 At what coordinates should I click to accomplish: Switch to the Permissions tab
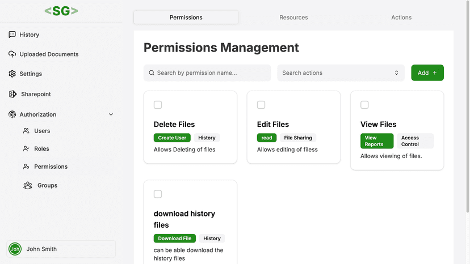(186, 18)
